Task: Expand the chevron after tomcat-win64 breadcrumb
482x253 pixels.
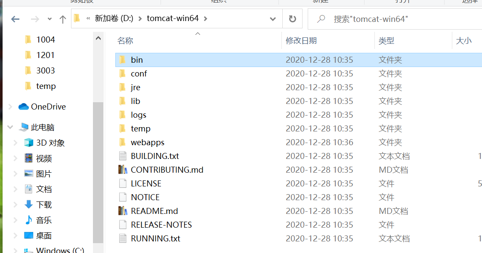Action: tap(206, 19)
